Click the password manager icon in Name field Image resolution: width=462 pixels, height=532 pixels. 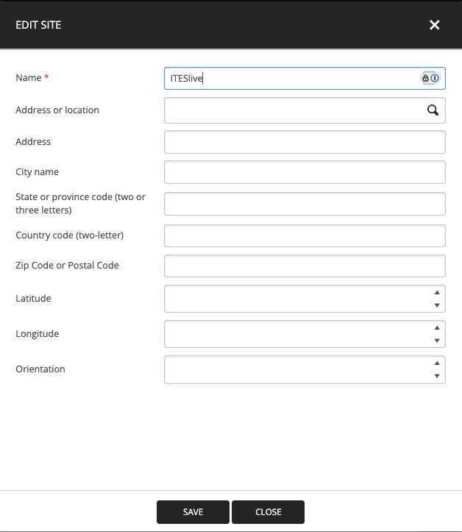coord(430,78)
